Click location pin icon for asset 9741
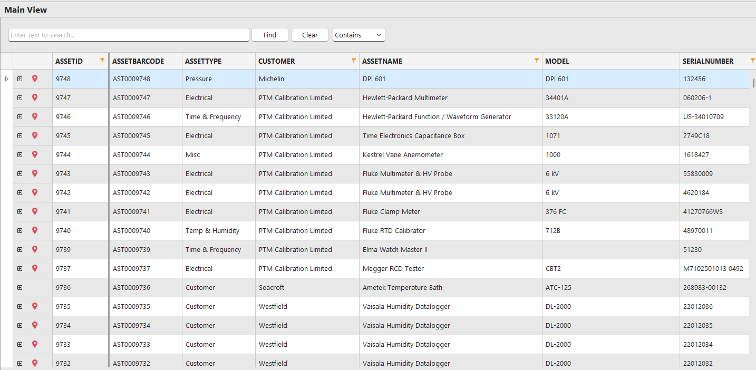 click(35, 211)
